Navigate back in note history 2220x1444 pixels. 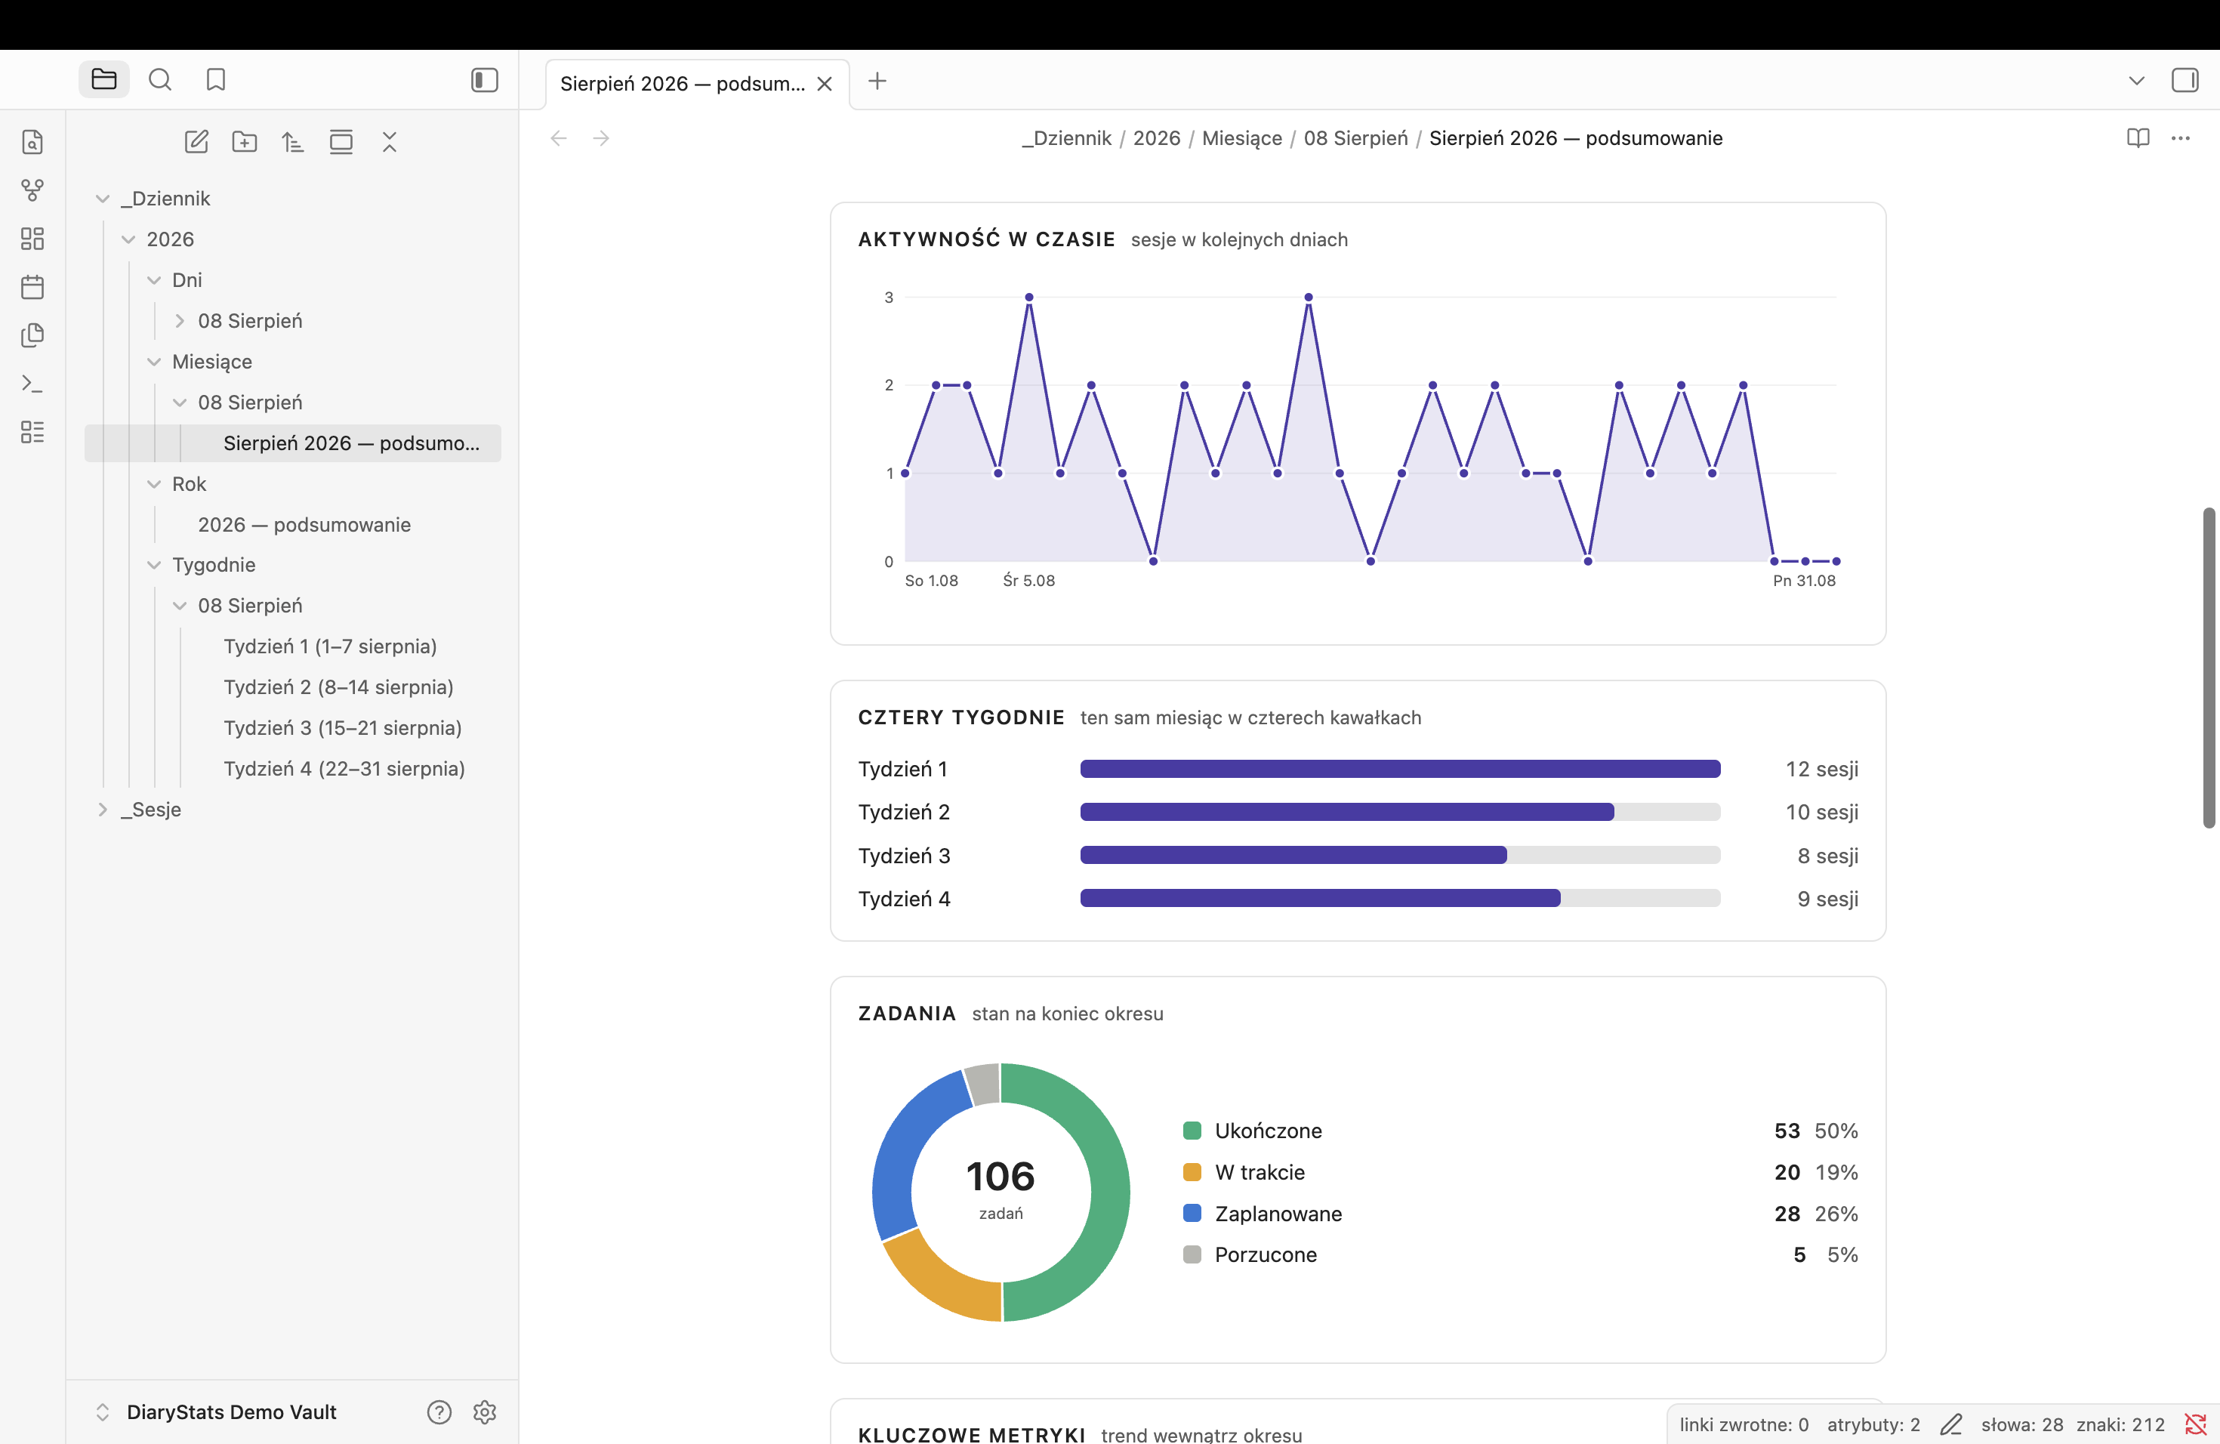click(x=559, y=138)
